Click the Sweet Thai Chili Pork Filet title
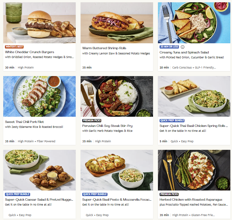 click(x=25, y=122)
